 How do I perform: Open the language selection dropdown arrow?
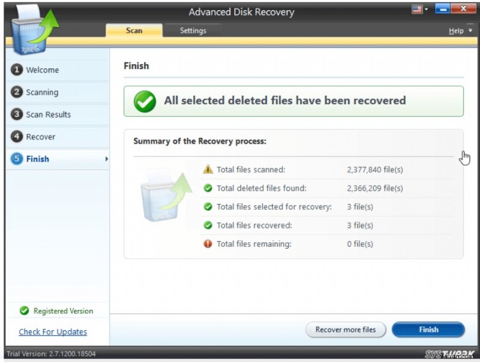(426, 8)
